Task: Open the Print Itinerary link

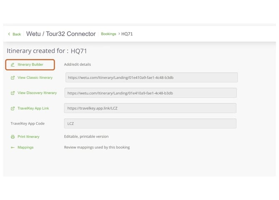Action: [x=28, y=137]
